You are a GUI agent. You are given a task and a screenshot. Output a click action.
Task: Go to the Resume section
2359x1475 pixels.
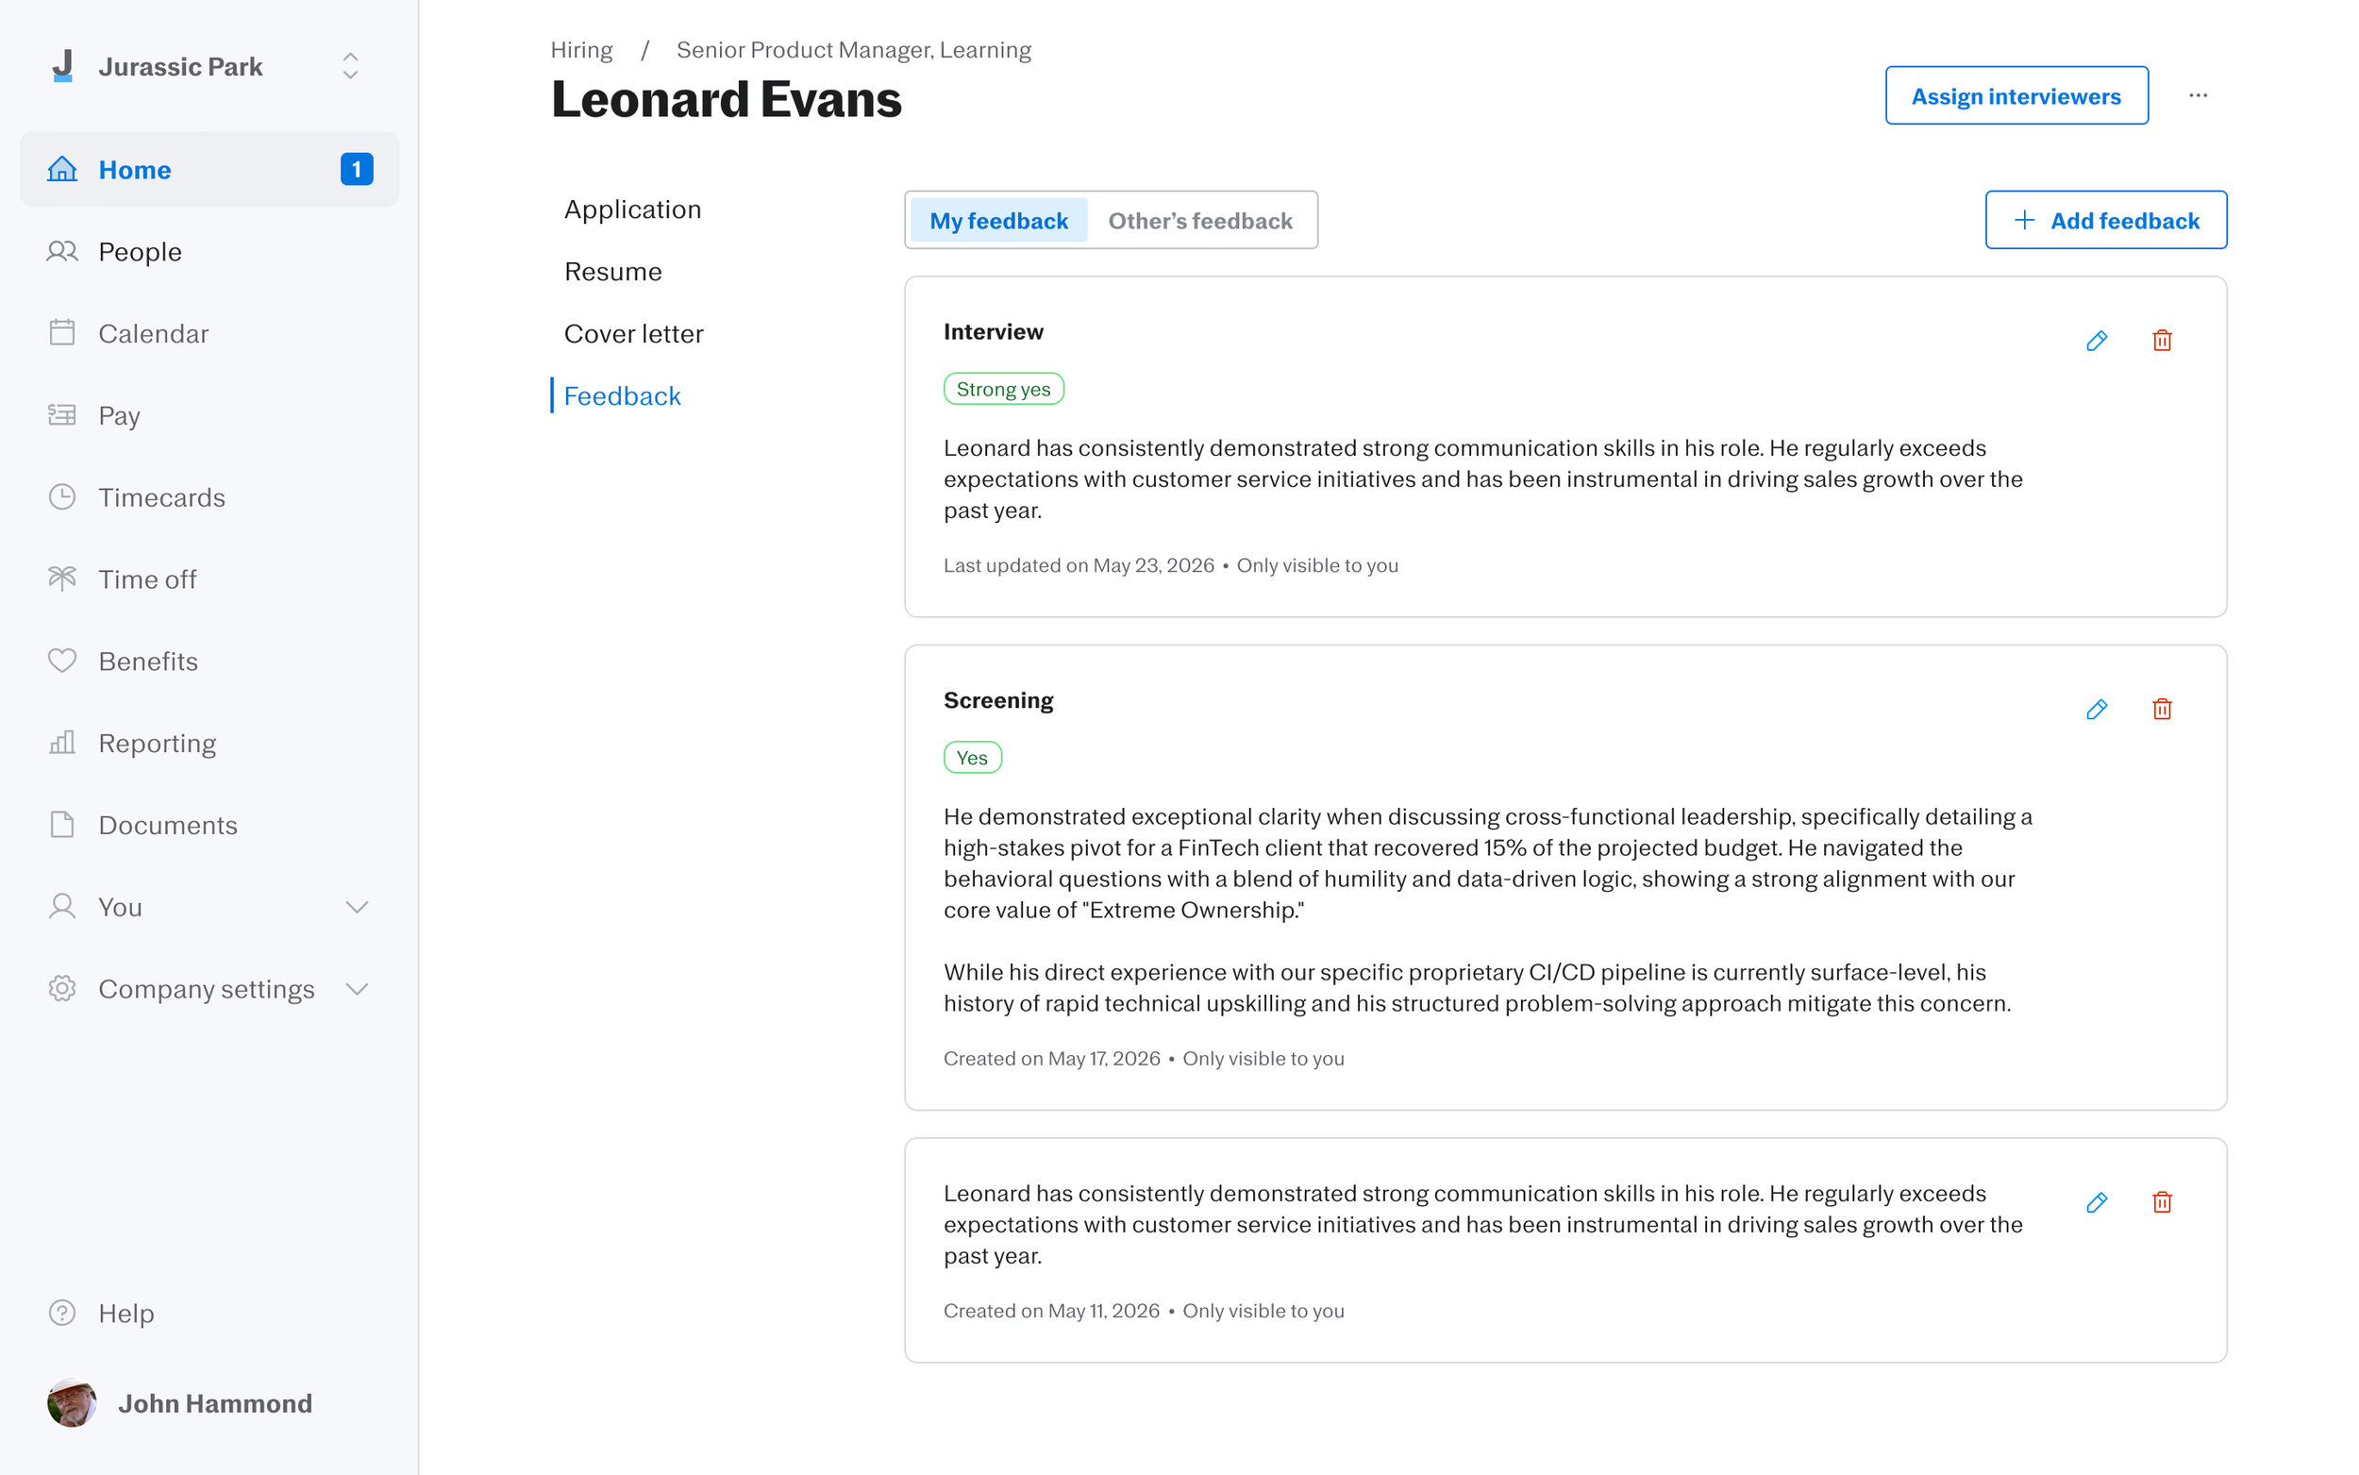[612, 271]
